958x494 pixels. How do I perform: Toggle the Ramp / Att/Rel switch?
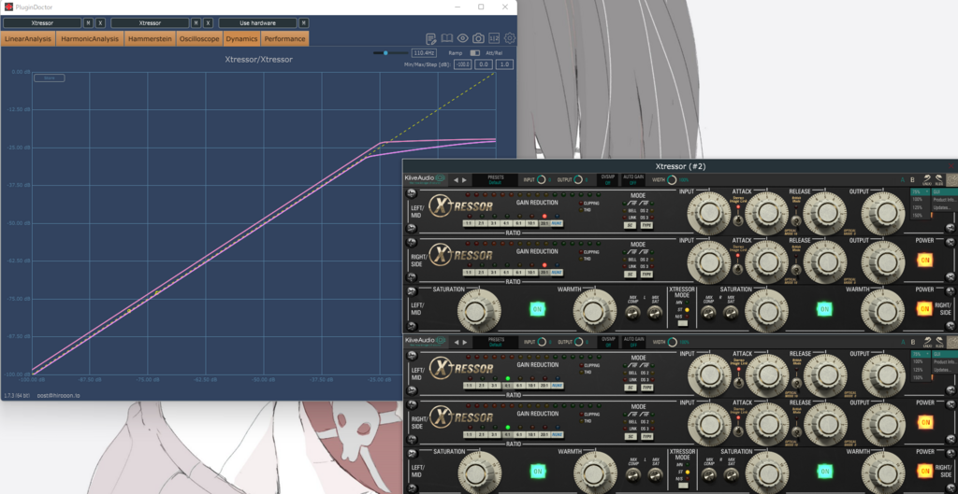pos(474,53)
